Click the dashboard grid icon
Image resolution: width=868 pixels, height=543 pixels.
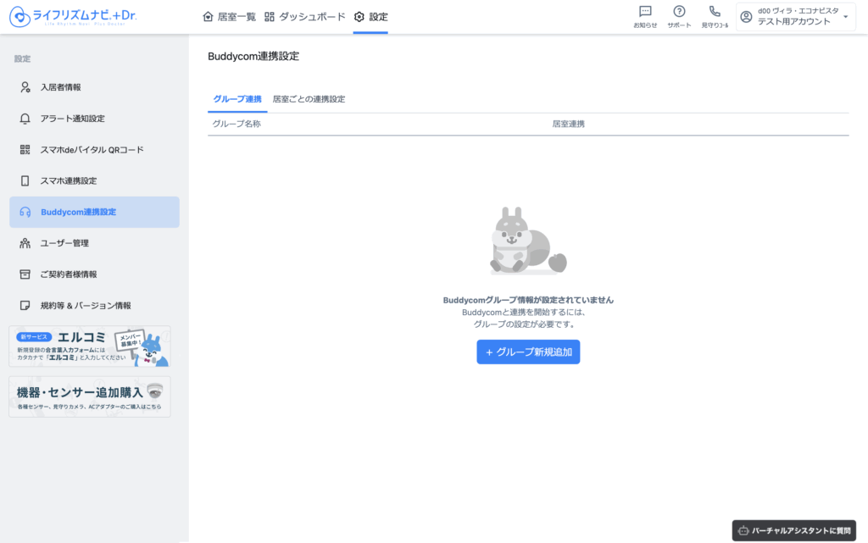(x=270, y=17)
